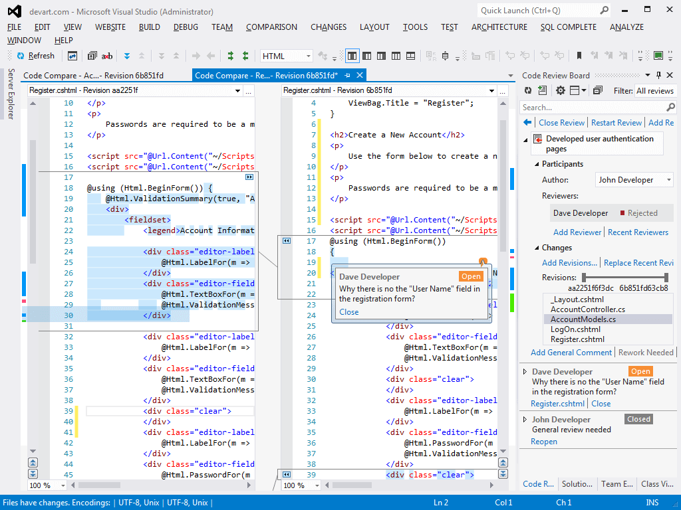The height and width of the screenshot is (510, 681).
Task: Click the browse button beside left file path
Action: (249, 90)
